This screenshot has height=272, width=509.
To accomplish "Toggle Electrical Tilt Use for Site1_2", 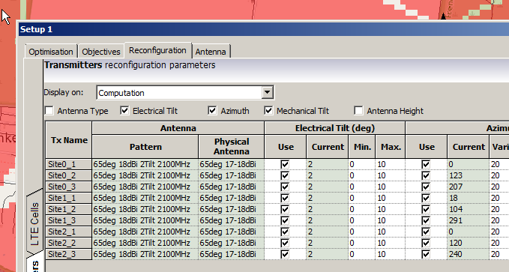I will tap(285, 209).
